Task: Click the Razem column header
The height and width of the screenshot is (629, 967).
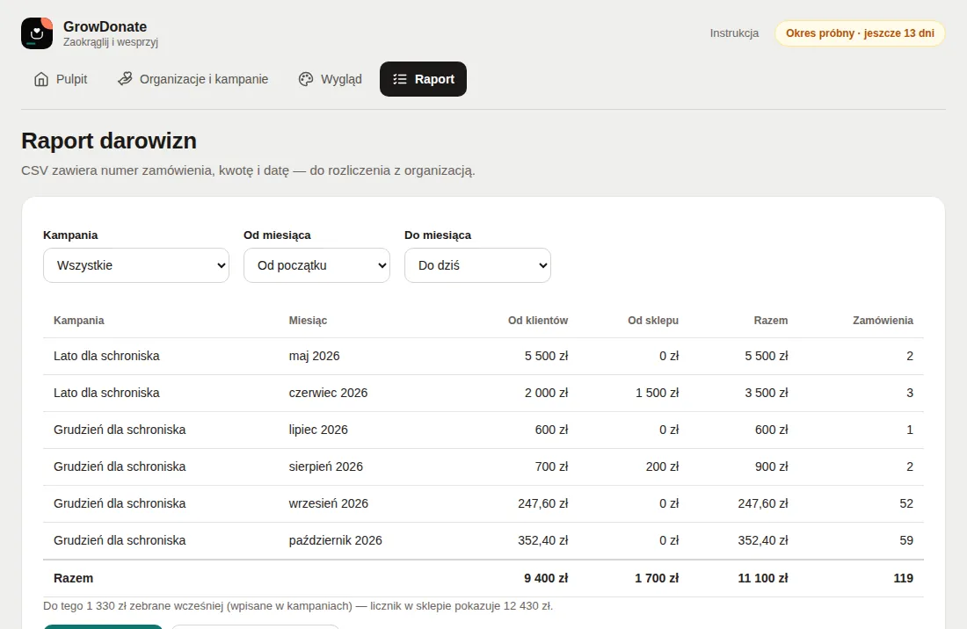Action: pyautogui.click(x=771, y=321)
